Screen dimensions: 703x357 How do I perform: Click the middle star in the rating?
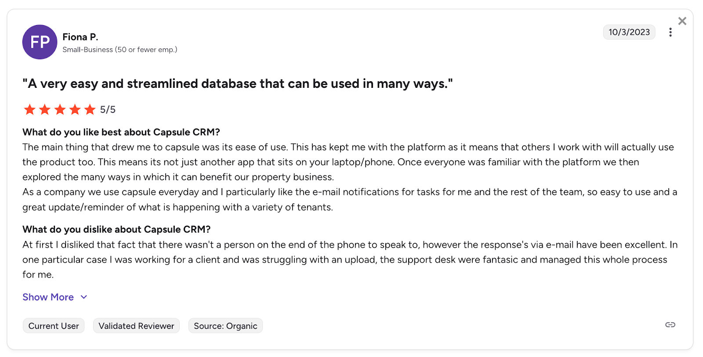[x=60, y=109]
